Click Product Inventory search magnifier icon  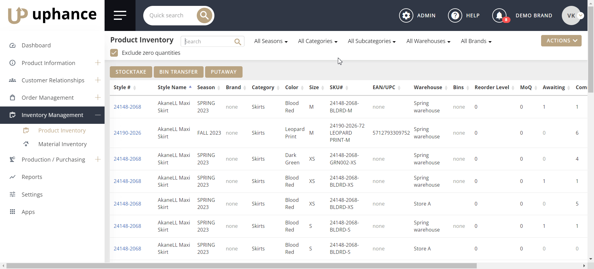tap(238, 41)
